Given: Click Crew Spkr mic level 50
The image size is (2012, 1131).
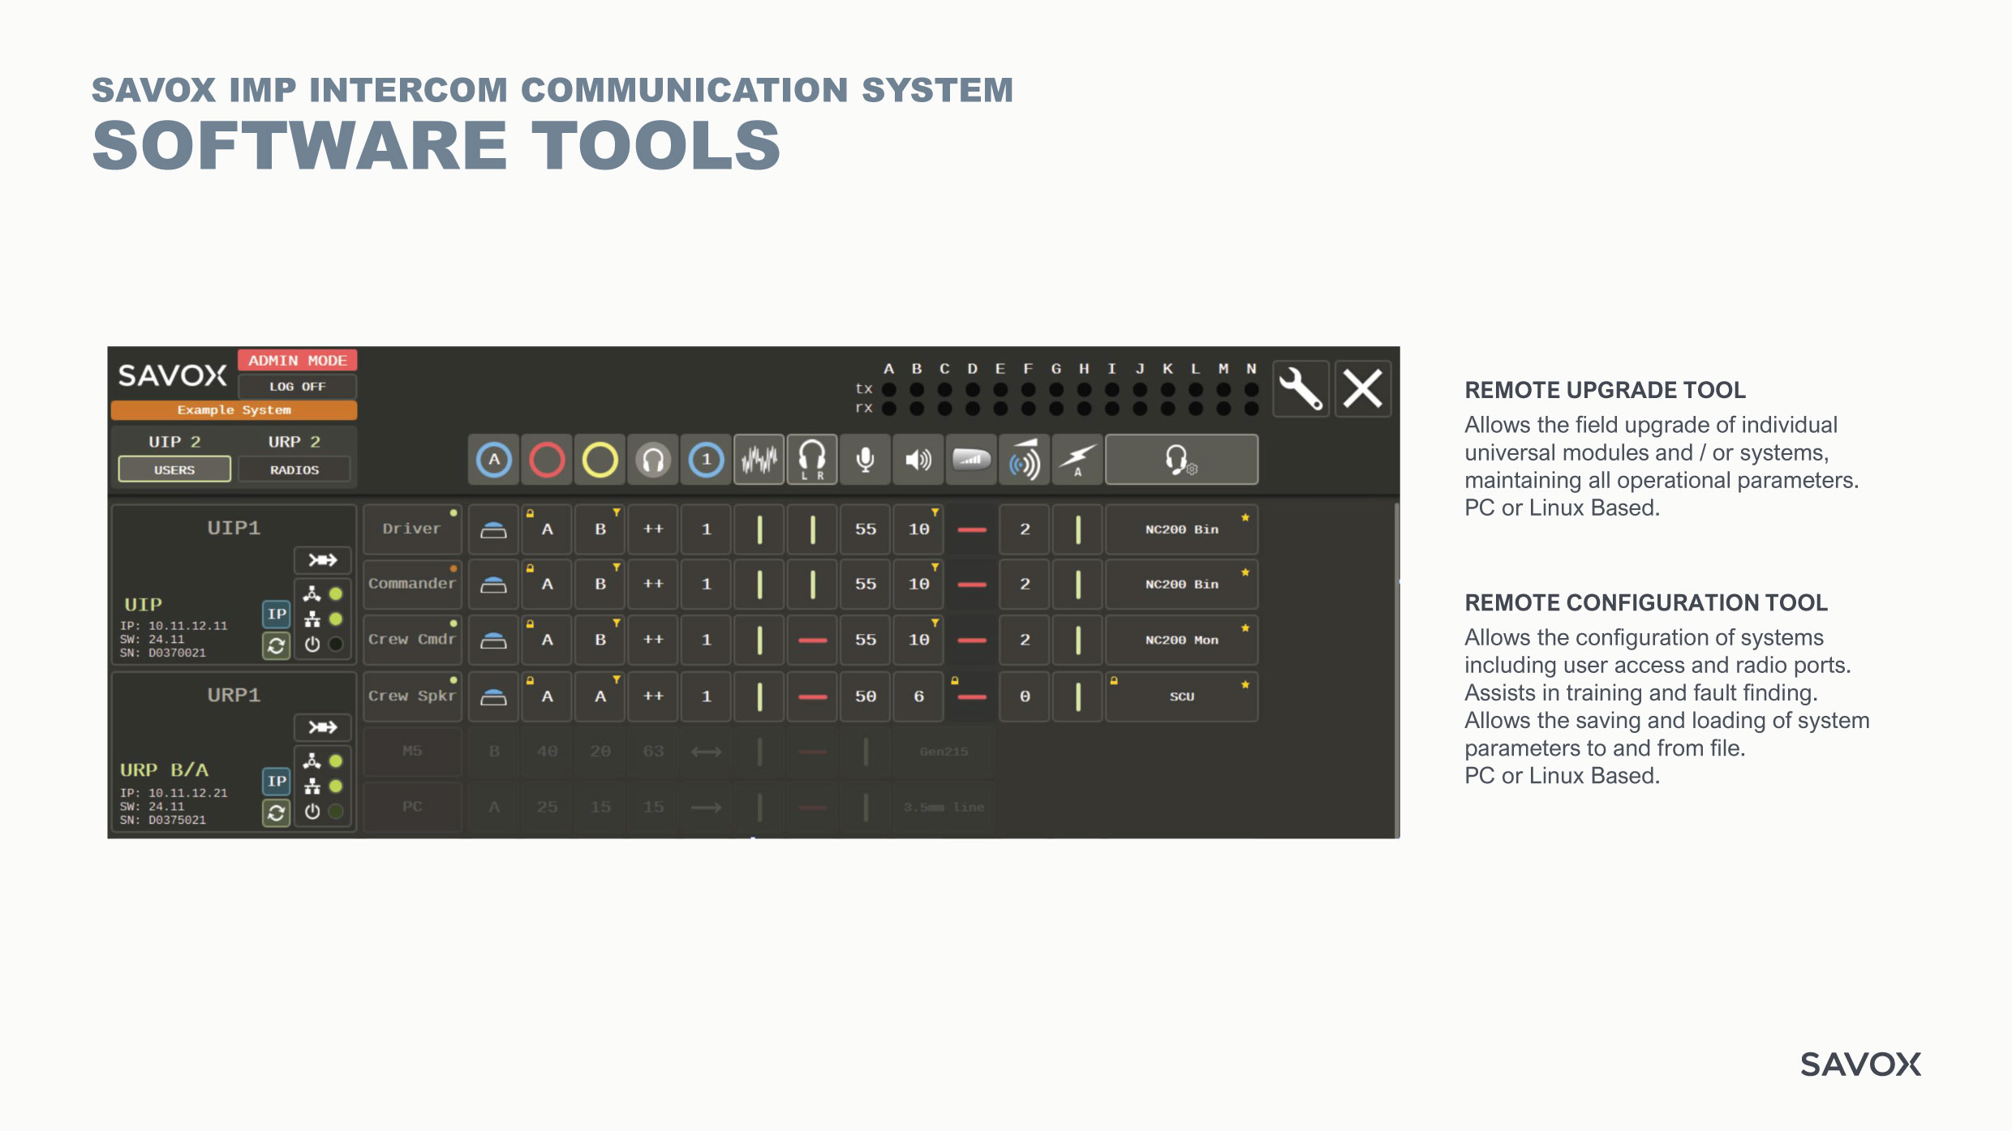Looking at the screenshot, I should (x=866, y=696).
